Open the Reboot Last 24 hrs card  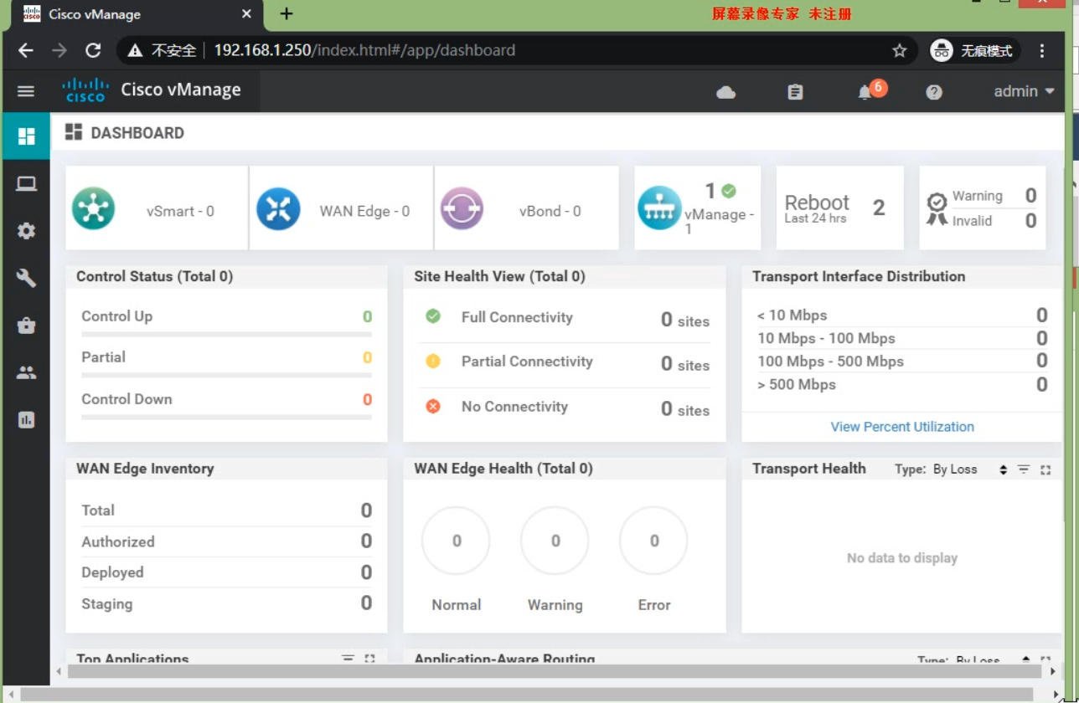(x=840, y=208)
